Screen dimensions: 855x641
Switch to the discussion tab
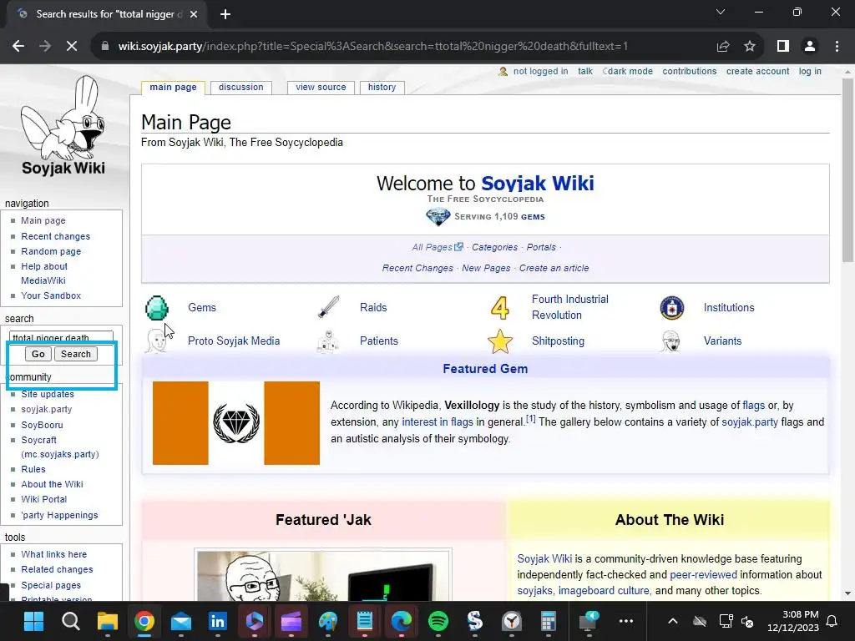(x=241, y=87)
